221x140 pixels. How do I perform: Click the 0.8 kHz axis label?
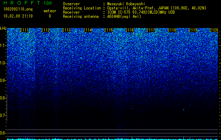[3, 98]
